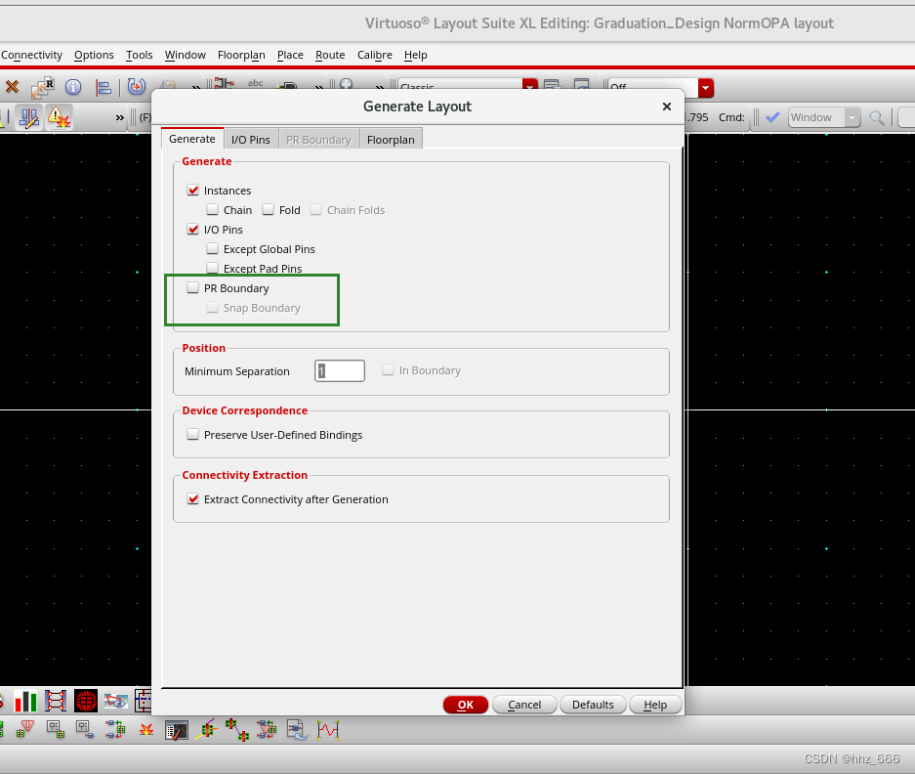Toggle Extract Connectivity after Generation
This screenshot has height=774, width=915.
tap(193, 499)
